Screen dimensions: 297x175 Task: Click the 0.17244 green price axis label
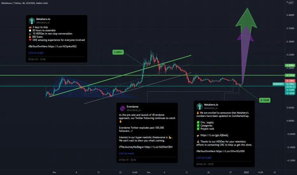[290, 75]
